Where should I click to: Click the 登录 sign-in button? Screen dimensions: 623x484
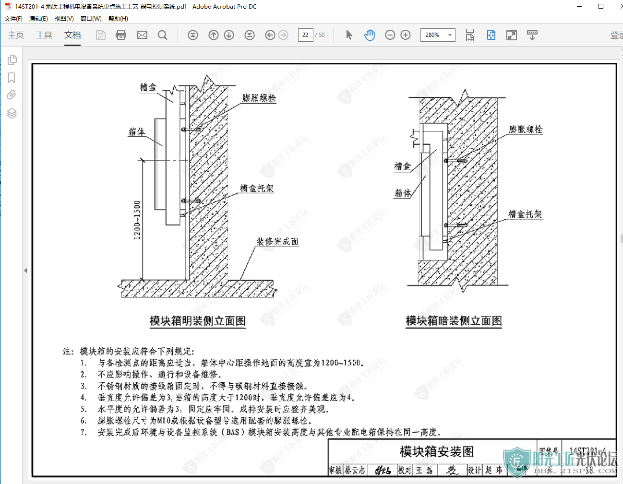(x=617, y=35)
